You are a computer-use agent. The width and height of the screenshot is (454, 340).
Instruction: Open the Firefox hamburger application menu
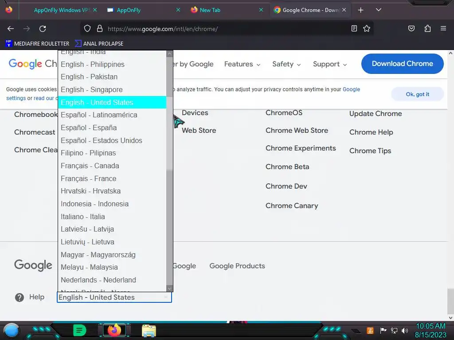443,28
